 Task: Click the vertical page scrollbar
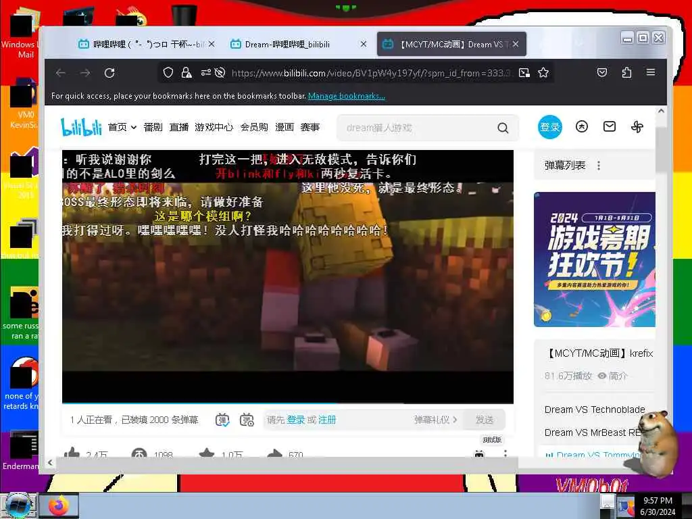click(661, 150)
